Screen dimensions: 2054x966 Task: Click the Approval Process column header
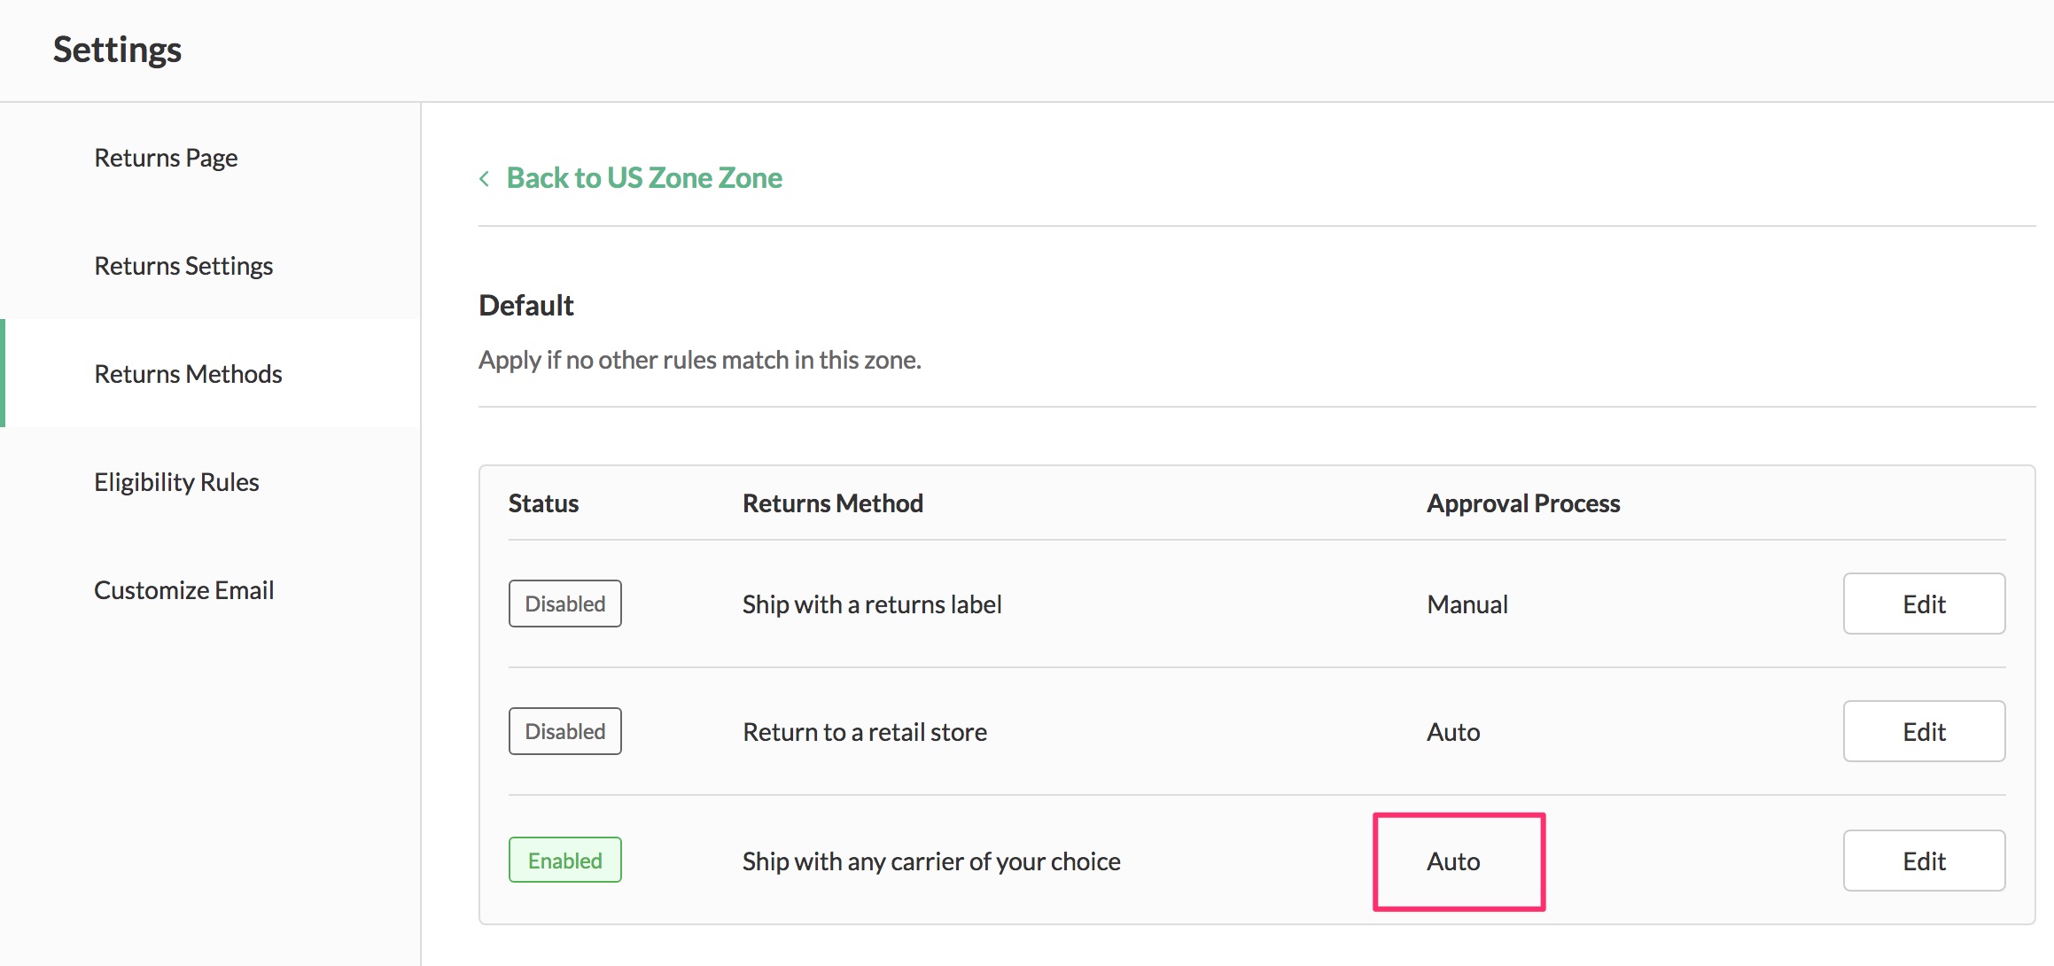click(x=1522, y=503)
